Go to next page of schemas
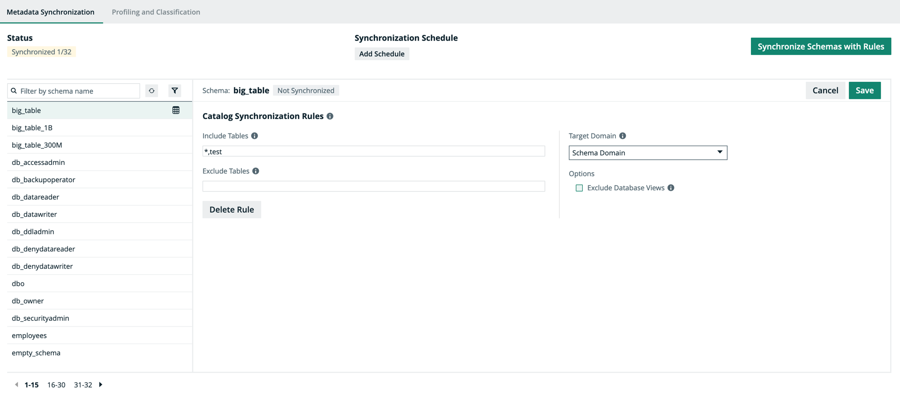900x396 pixels. click(101, 385)
